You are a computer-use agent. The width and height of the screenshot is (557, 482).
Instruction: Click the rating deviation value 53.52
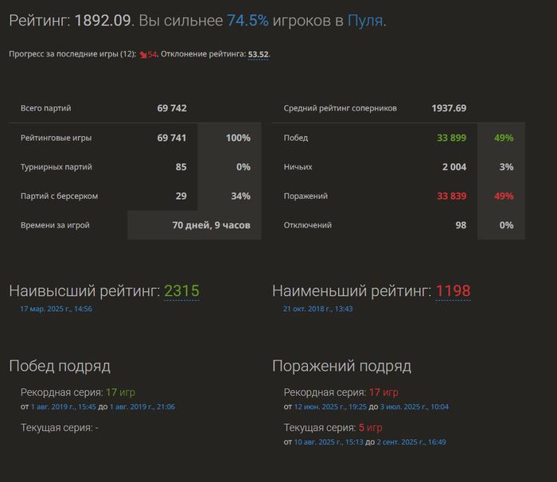pyautogui.click(x=259, y=54)
